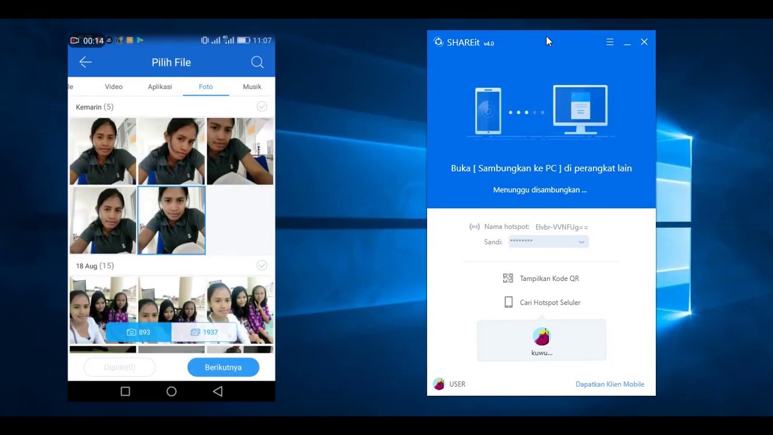The image size is (773, 435).
Task: Pick second photo in Kemarin top row
Action: (172, 151)
